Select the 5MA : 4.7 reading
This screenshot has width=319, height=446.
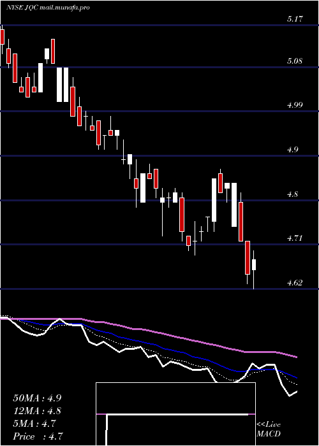click(x=34, y=424)
